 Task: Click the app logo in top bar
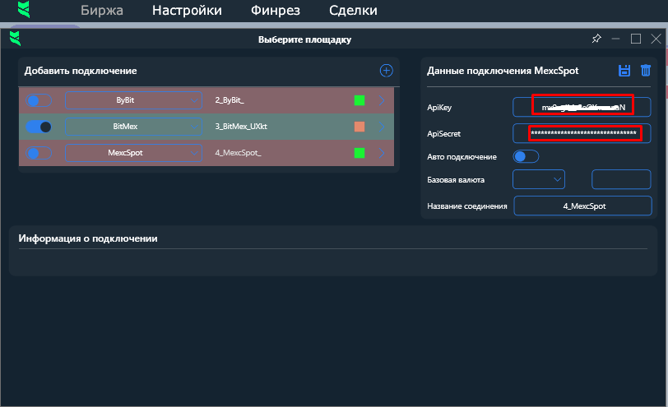tap(26, 11)
